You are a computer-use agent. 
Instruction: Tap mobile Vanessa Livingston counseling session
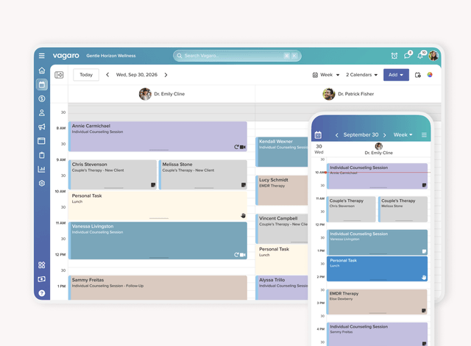tap(377, 242)
